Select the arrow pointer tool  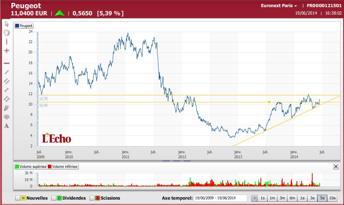click(x=6, y=24)
